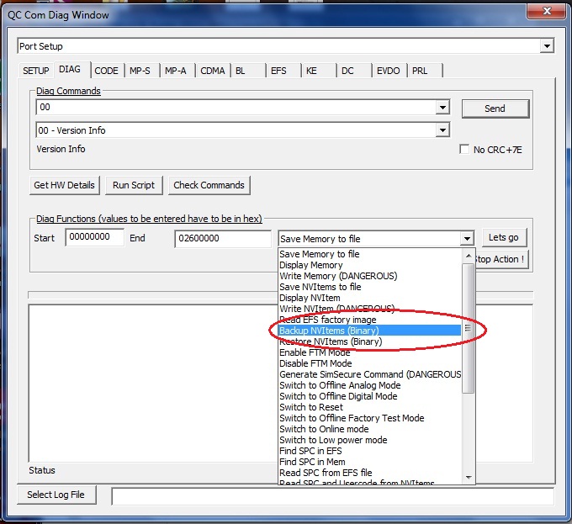Viewport: 572px width, 524px height.
Task: Open the EFS tab
Action: [278, 71]
